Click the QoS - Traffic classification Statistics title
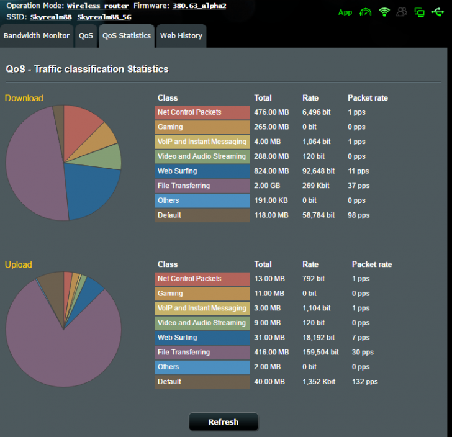 (x=87, y=69)
